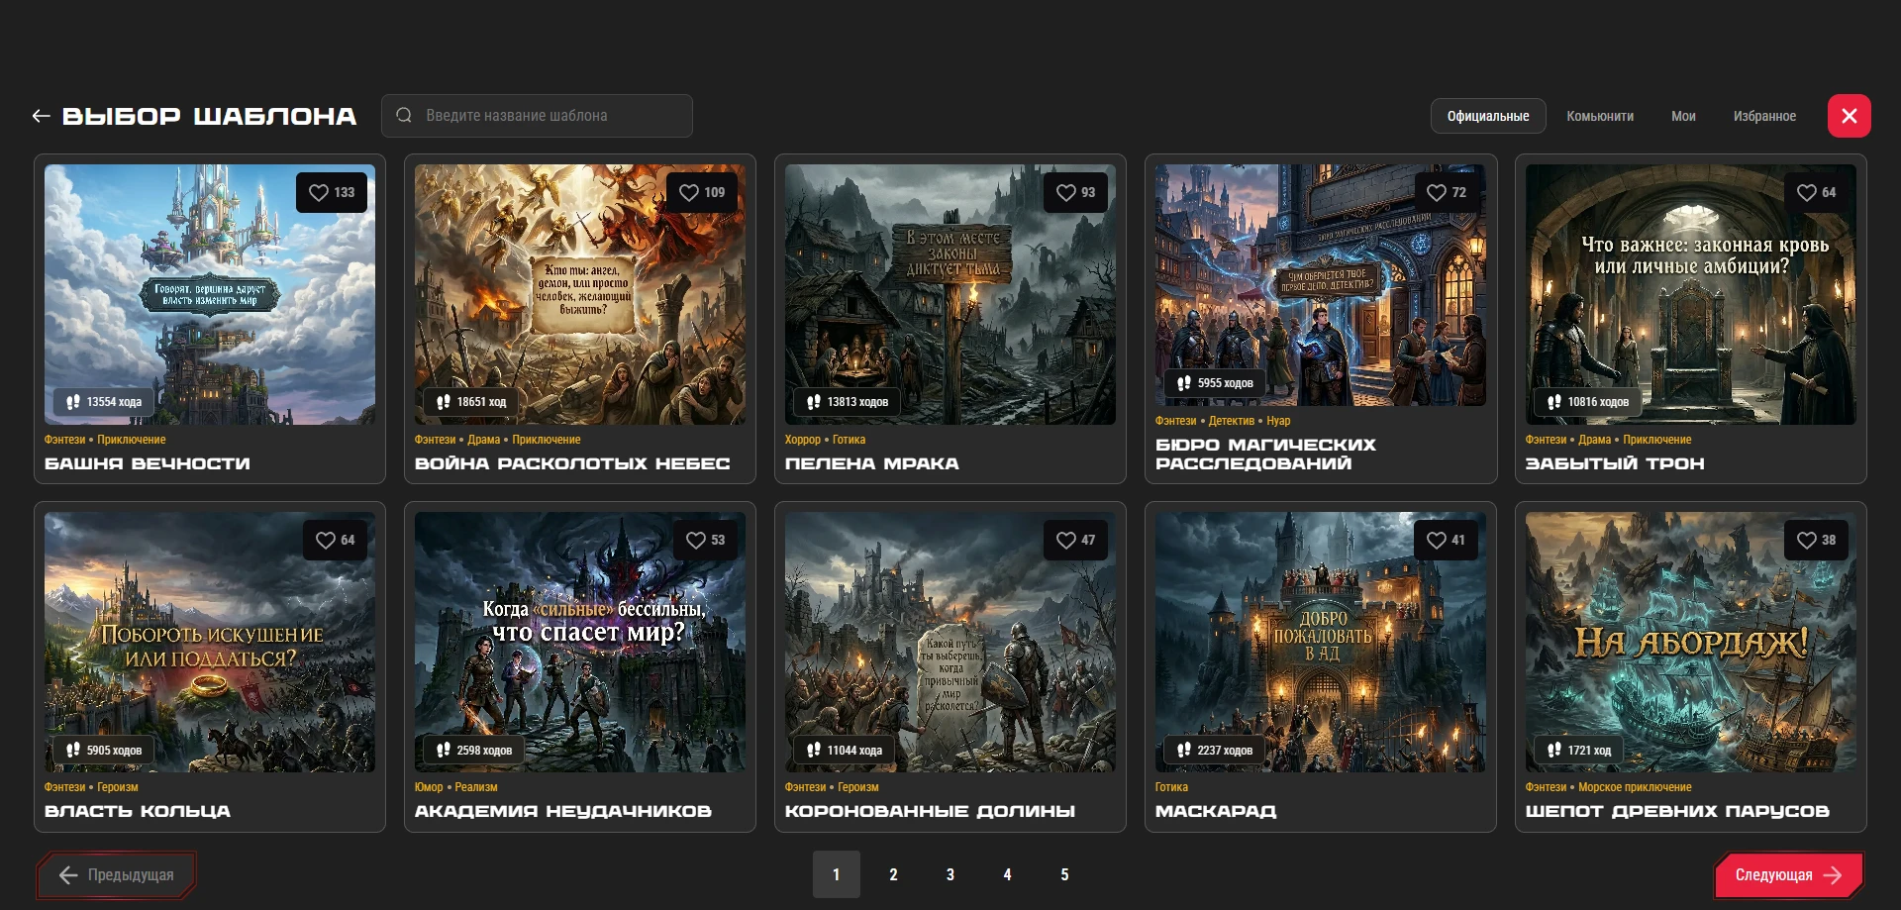The height and width of the screenshot is (910, 1901).
Task: Click the template name search field
Action: pos(537,116)
